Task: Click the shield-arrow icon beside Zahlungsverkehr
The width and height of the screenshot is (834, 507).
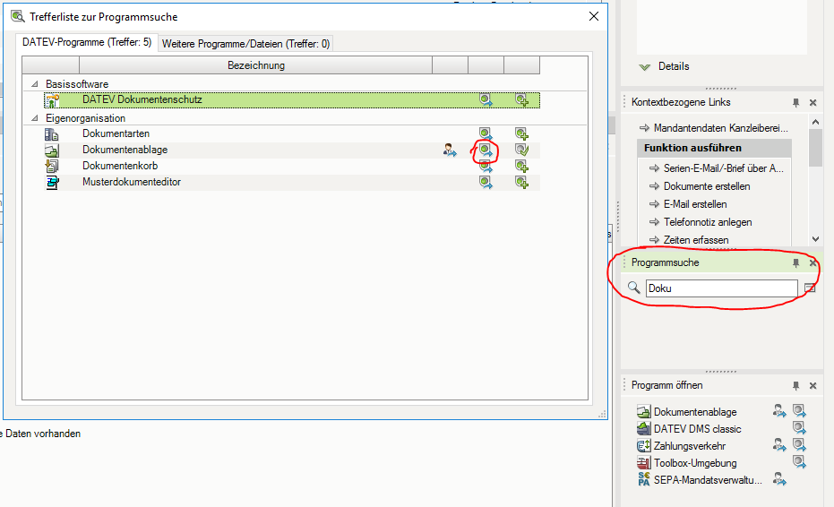Action: (x=799, y=445)
